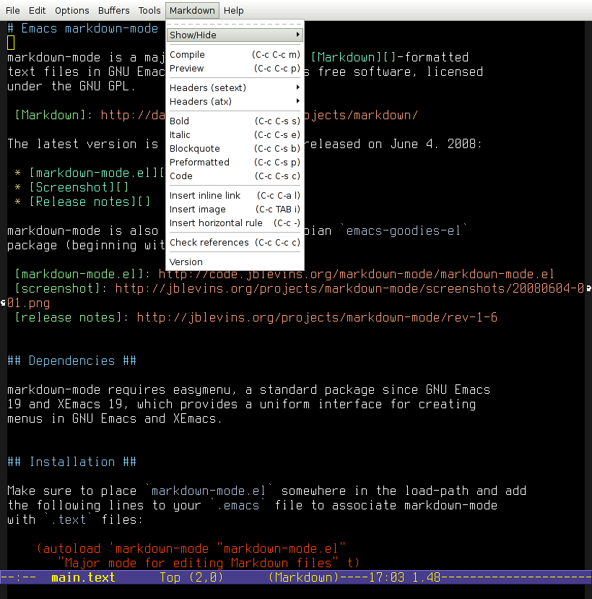Image resolution: width=592 pixels, height=599 pixels.
Task: Click the dashed tear-off line atop menu
Action: (x=235, y=24)
